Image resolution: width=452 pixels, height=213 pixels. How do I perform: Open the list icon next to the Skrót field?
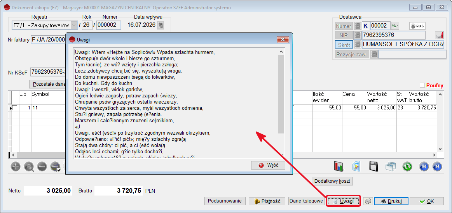click(358, 45)
